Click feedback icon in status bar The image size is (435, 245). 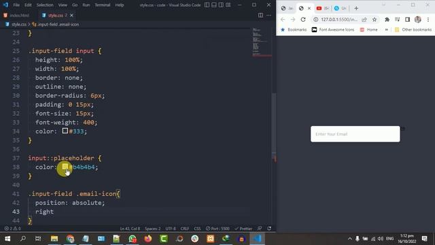click(x=260, y=229)
